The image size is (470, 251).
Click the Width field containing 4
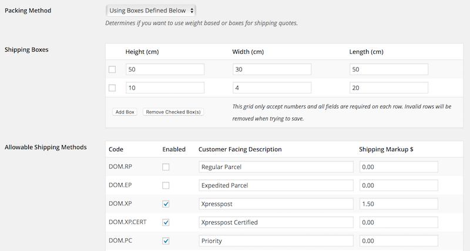pyautogui.click(x=271, y=88)
